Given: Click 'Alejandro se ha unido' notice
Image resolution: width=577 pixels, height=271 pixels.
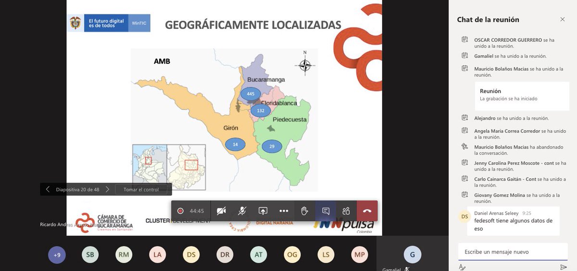Looking at the screenshot, I should click(511, 118).
